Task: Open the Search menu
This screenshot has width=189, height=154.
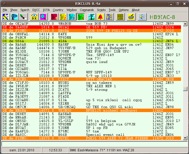Action: click(25, 10)
